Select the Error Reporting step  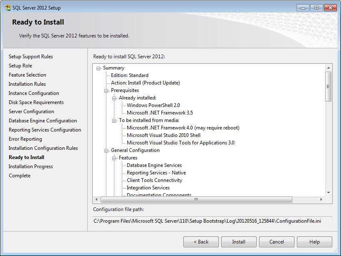click(x=25, y=139)
